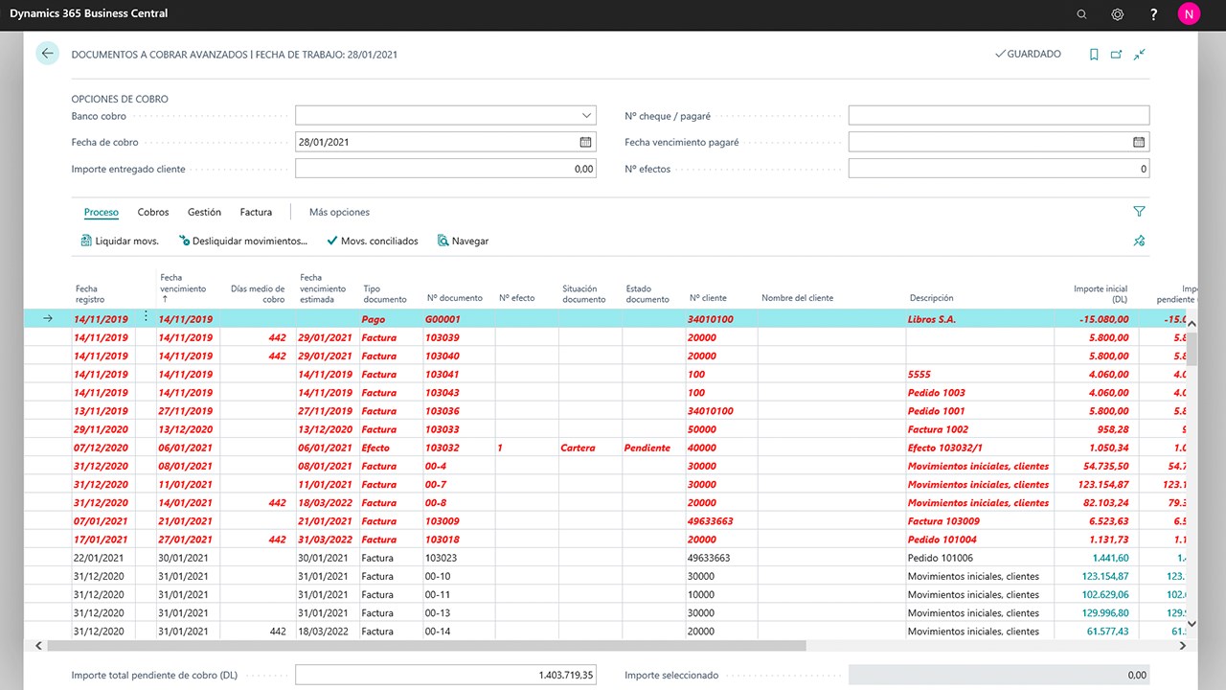Select the Proceso tab

coord(101,212)
